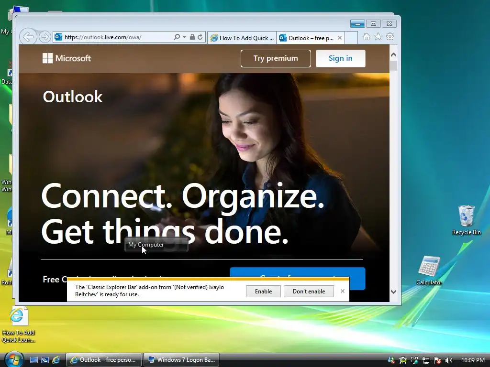Click the Outlook heading text
490x367 pixels.
(x=73, y=97)
